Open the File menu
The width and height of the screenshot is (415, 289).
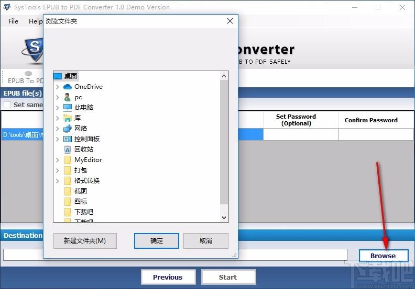[x=13, y=21]
